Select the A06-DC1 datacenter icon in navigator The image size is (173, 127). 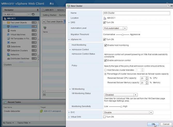coord(5,19)
